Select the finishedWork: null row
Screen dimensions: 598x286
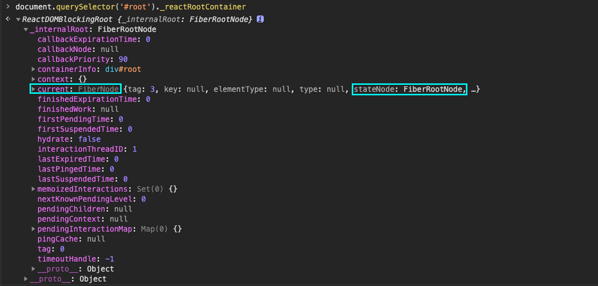point(78,109)
